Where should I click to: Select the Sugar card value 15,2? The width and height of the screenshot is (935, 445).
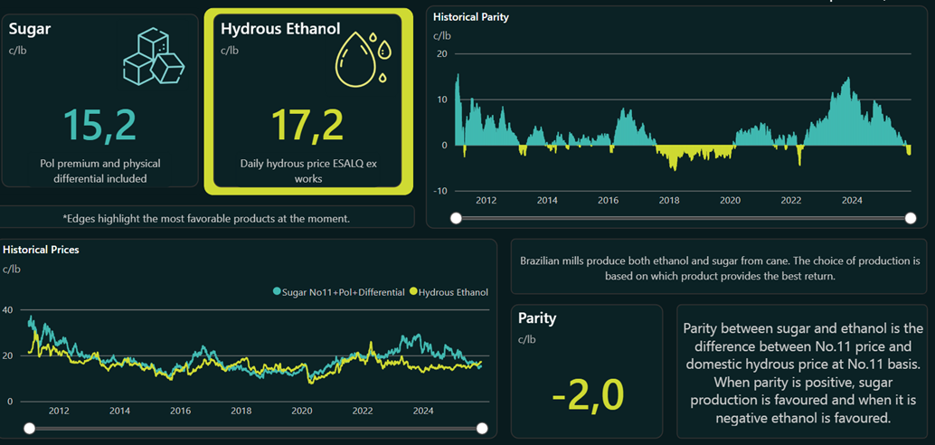click(x=99, y=125)
